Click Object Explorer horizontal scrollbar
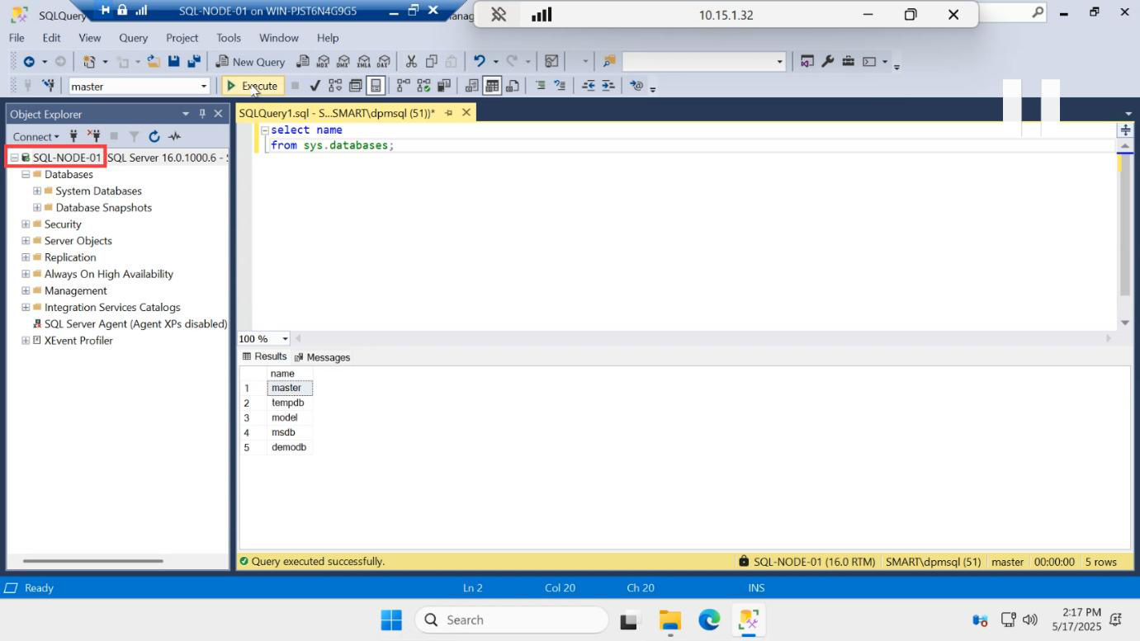This screenshot has width=1140, height=641. [93, 561]
